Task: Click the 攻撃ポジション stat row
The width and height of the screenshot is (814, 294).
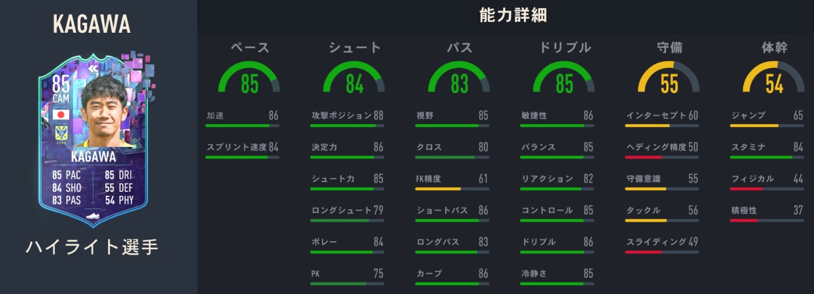Action: [x=347, y=116]
